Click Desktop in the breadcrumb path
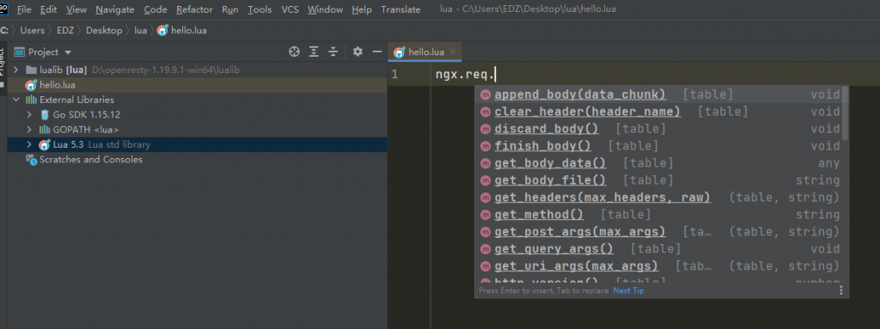The image size is (880, 329). 104,30
